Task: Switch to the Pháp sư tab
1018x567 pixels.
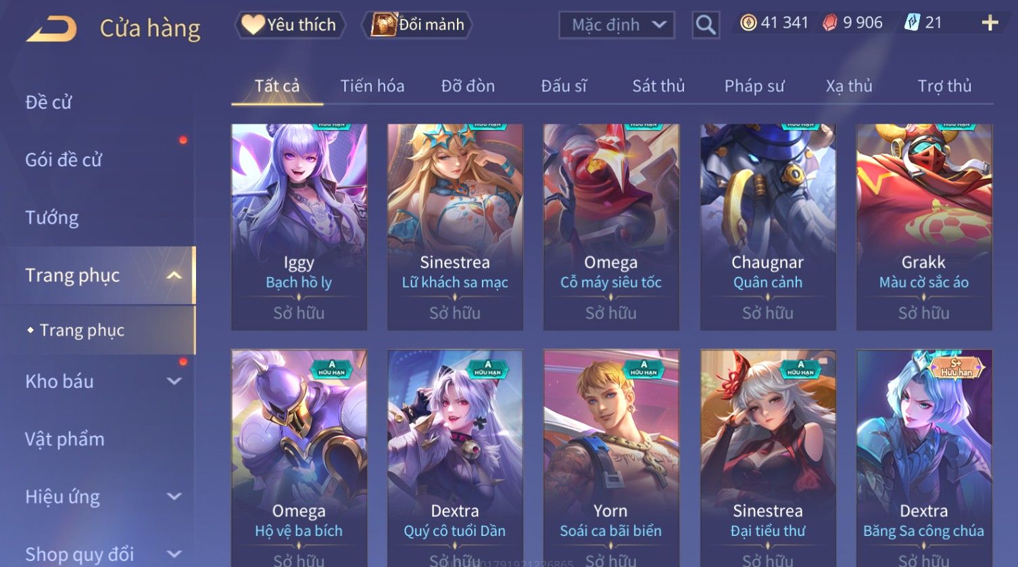Action: [x=754, y=86]
